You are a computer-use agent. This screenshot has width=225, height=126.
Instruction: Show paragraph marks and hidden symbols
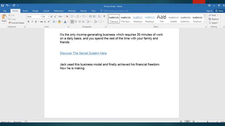[104, 16]
